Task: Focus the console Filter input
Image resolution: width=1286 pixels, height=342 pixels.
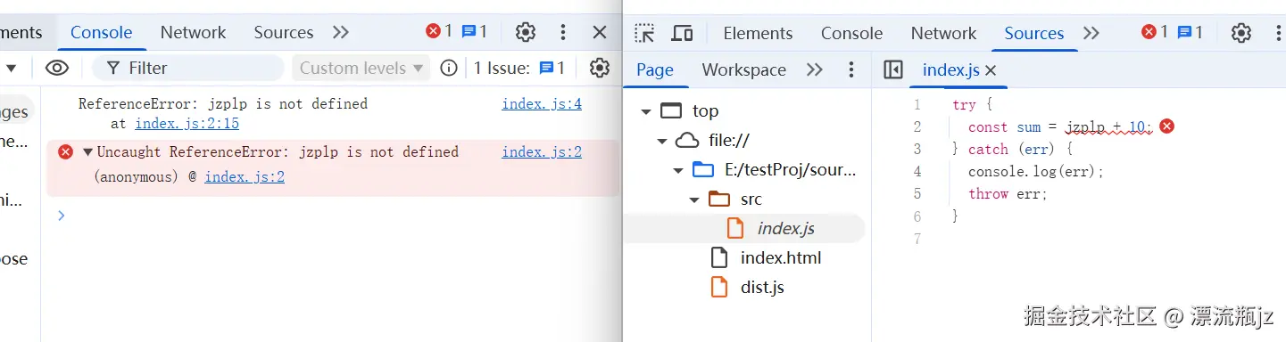Action: point(188,68)
